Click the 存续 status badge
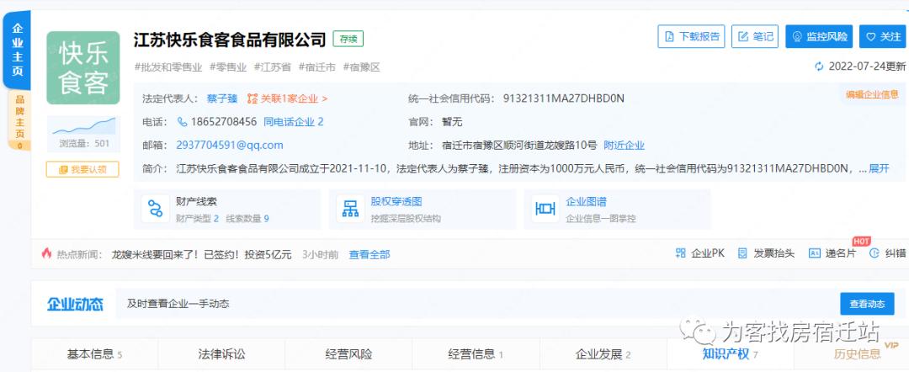 pyautogui.click(x=348, y=40)
